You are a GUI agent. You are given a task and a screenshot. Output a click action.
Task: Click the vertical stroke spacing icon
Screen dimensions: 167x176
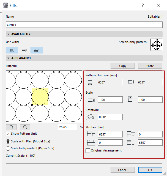click(x=130, y=142)
